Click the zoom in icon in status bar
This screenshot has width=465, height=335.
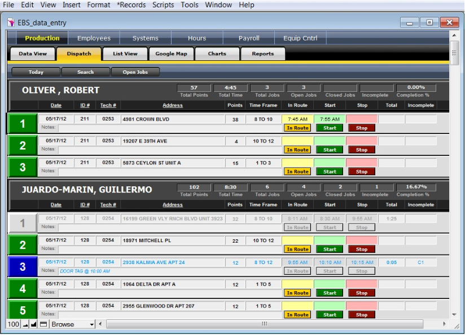[34, 324]
